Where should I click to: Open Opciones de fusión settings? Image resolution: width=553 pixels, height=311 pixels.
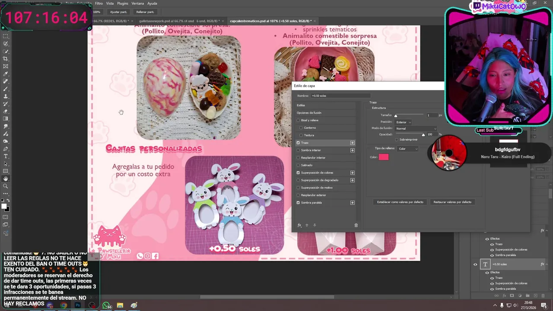pos(326,113)
